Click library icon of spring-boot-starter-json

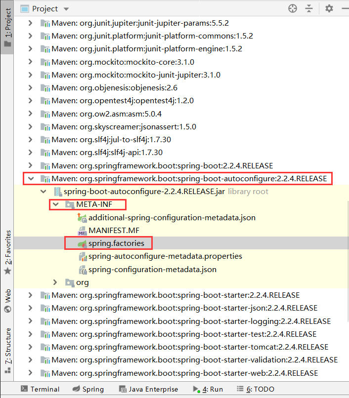click(45, 308)
